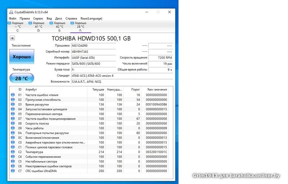Select the 'Нестабильные сектора' attribute text
The image size is (288, 184).
[x=41, y=161]
